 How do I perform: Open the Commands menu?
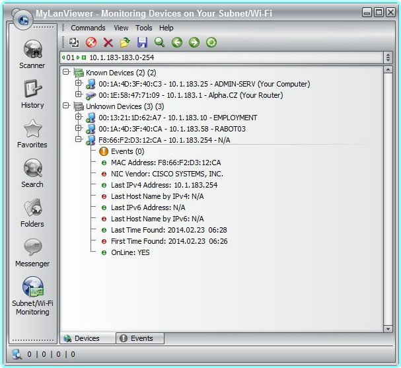(x=88, y=28)
